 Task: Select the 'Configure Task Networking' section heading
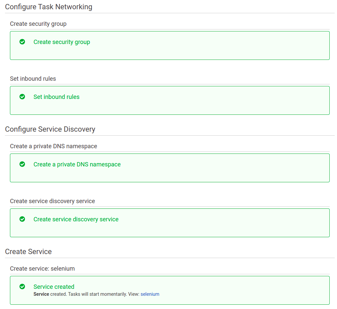(x=48, y=7)
